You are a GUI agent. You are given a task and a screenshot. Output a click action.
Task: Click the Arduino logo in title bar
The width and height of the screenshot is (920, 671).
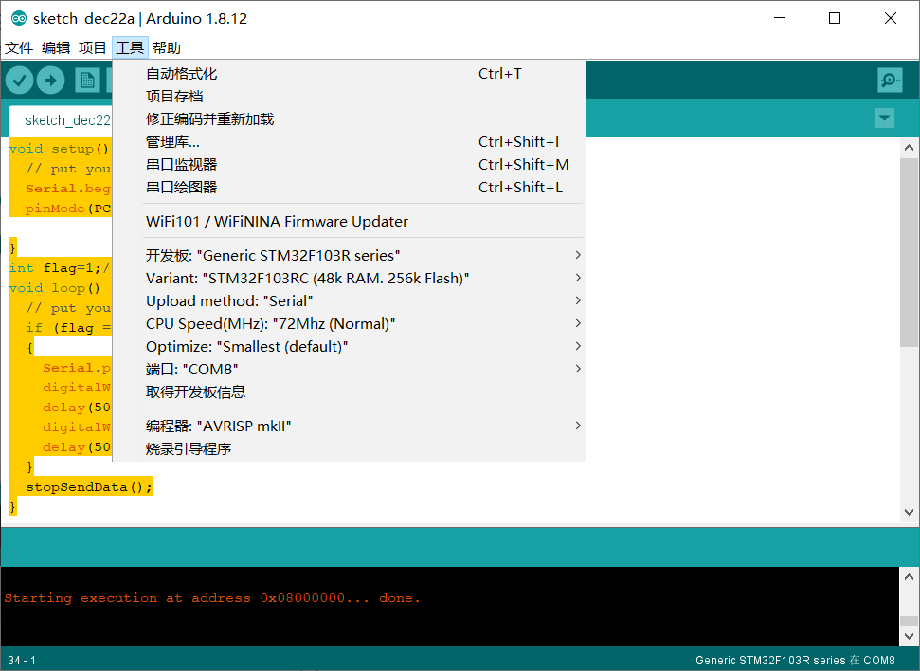[x=19, y=18]
